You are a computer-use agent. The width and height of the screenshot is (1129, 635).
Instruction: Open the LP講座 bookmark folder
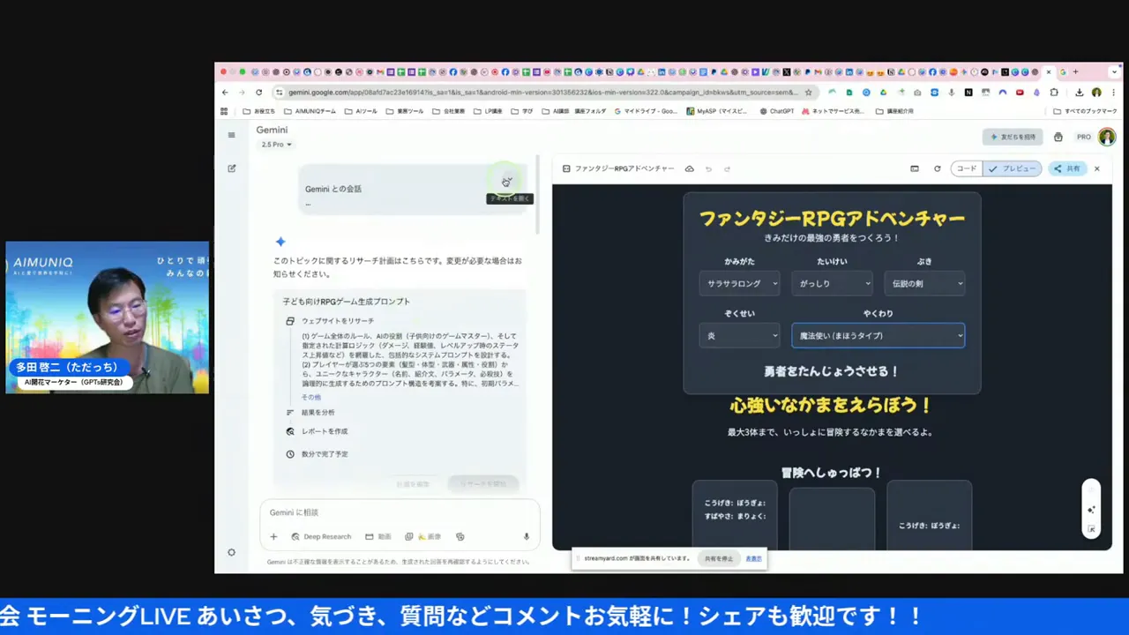[488, 111]
